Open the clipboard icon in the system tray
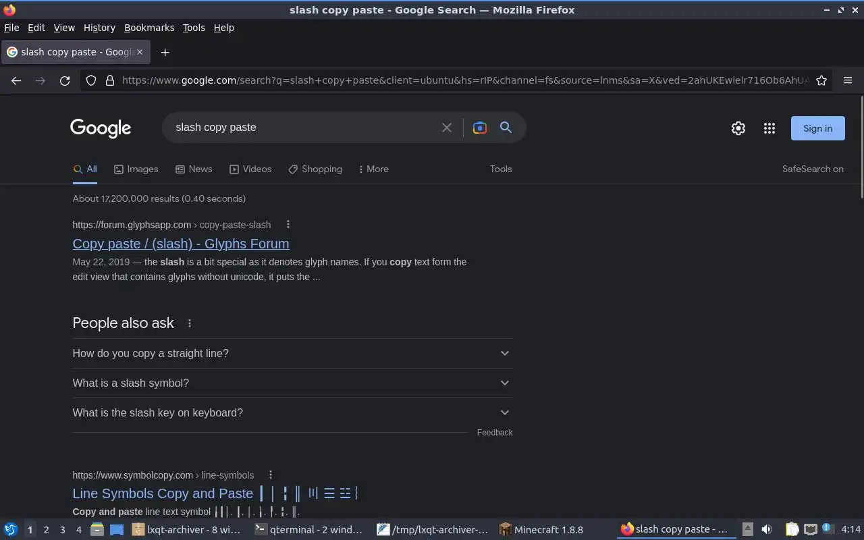Image resolution: width=864 pixels, height=540 pixels. click(x=792, y=529)
